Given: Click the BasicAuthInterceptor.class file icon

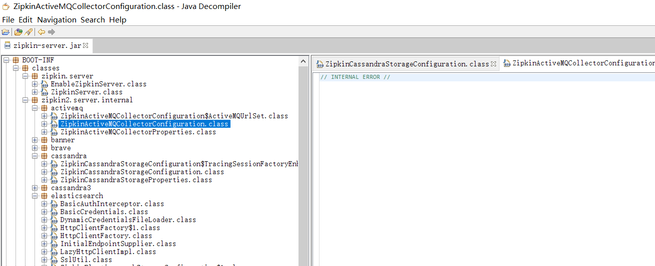Looking at the screenshot, I should point(53,204).
